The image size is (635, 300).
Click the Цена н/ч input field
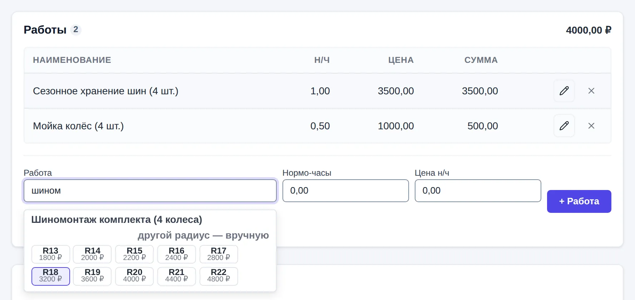(x=478, y=191)
